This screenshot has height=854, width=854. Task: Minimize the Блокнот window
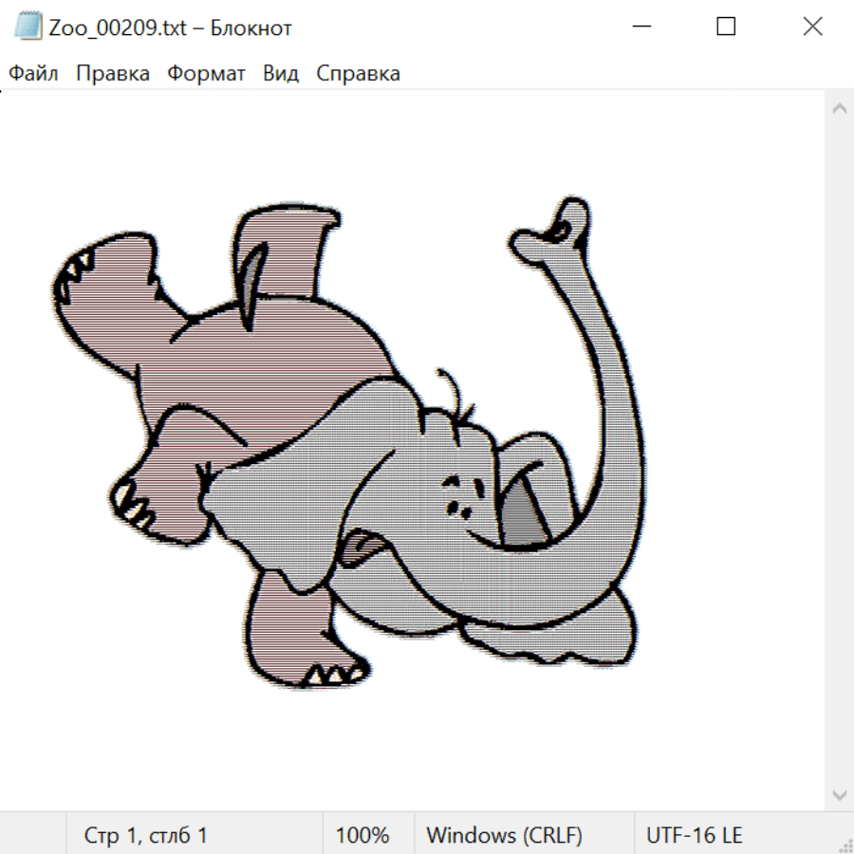click(640, 27)
